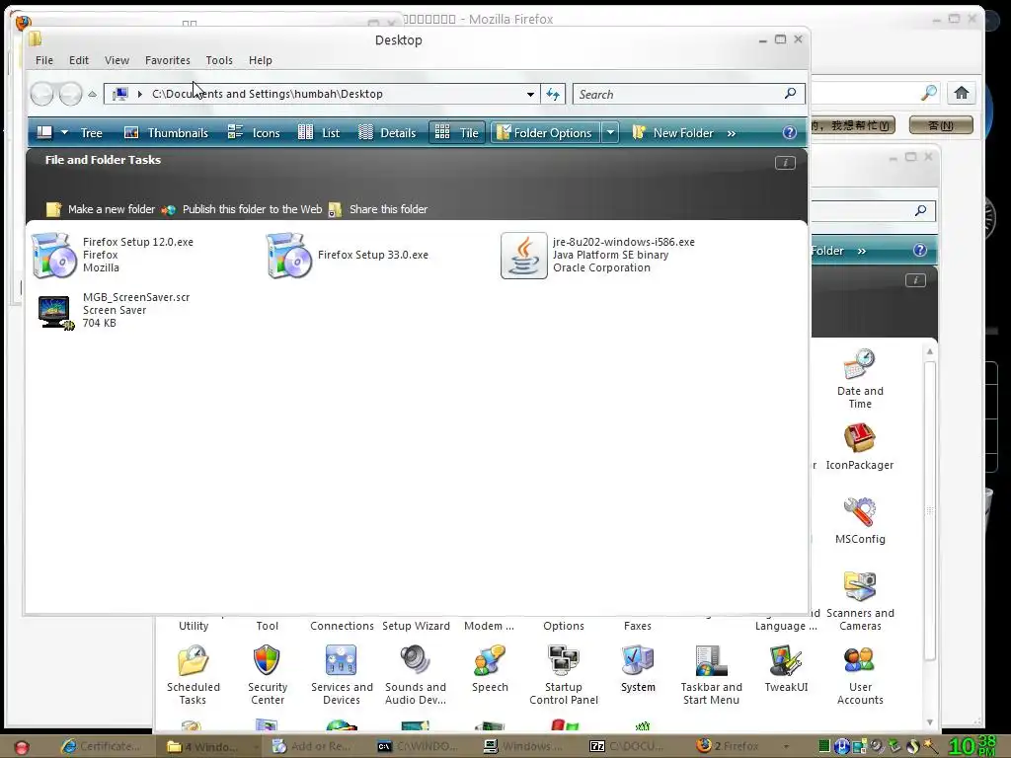1011x758 pixels.
Task: Expand overflow chevron in Control Panel window toolbar
Action: point(861,251)
